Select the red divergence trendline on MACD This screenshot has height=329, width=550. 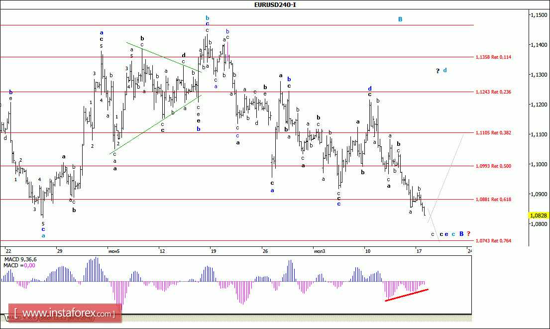click(x=406, y=295)
